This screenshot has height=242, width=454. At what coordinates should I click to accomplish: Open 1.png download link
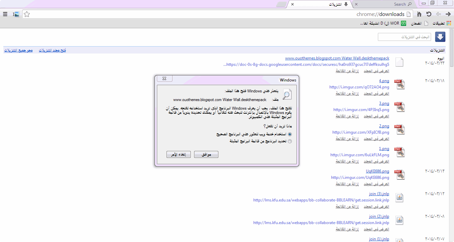tap(384, 149)
